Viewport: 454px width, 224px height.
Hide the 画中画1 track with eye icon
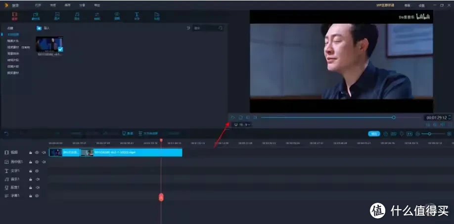coord(37,162)
